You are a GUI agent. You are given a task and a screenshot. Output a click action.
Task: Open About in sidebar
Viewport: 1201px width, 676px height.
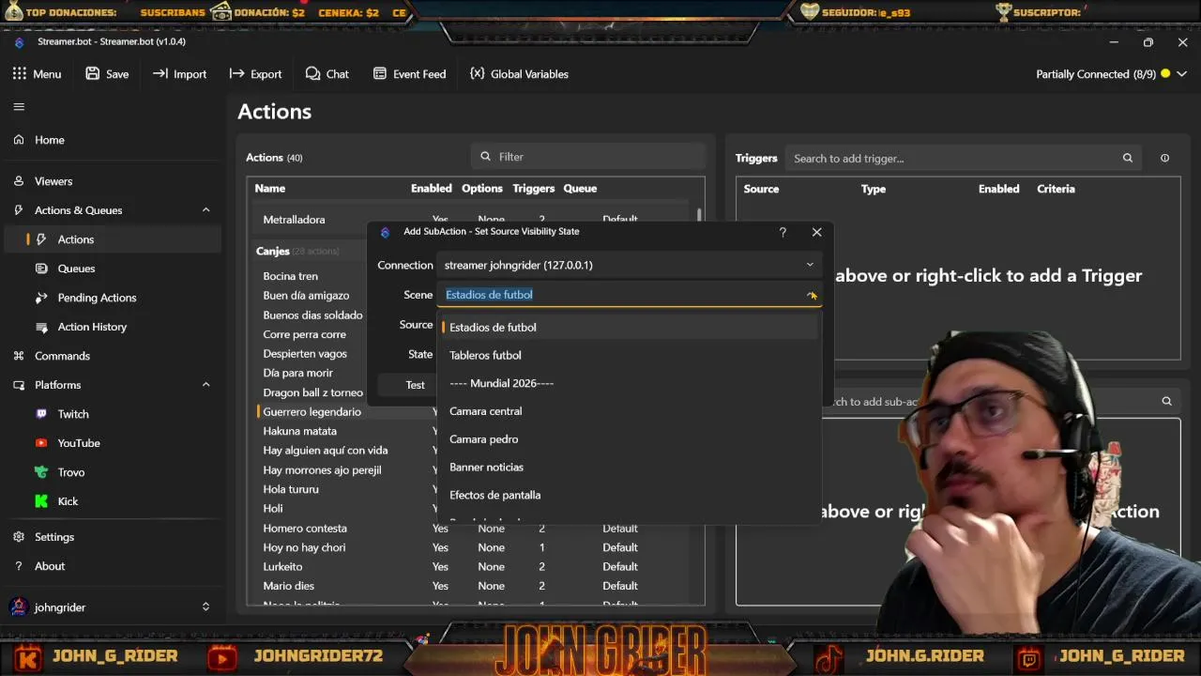(111, 566)
